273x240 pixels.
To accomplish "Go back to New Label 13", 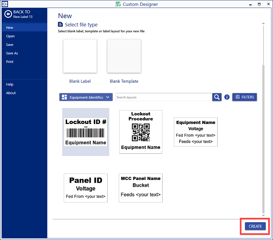I will click(x=19, y=14).
